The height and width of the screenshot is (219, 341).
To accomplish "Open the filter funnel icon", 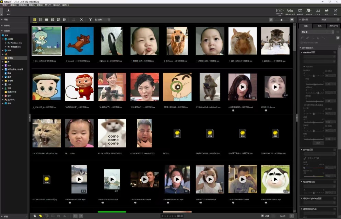I will tap(91, 20).
